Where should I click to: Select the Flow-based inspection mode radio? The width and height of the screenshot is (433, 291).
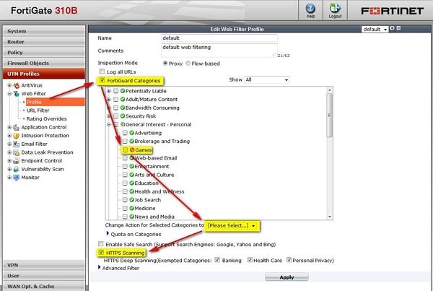tap(188, 64)
